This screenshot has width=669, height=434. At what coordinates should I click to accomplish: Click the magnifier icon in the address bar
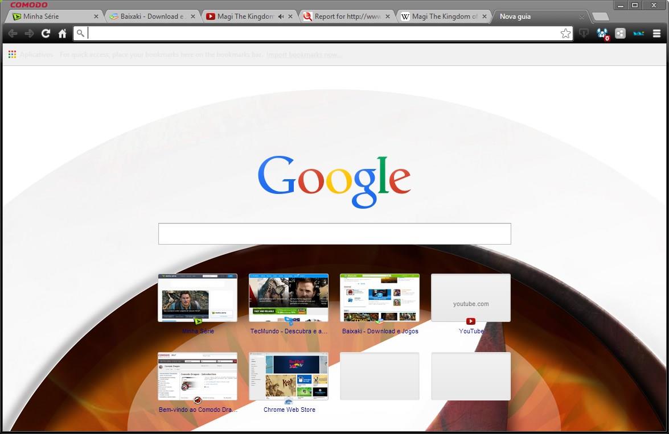[80, 33]
